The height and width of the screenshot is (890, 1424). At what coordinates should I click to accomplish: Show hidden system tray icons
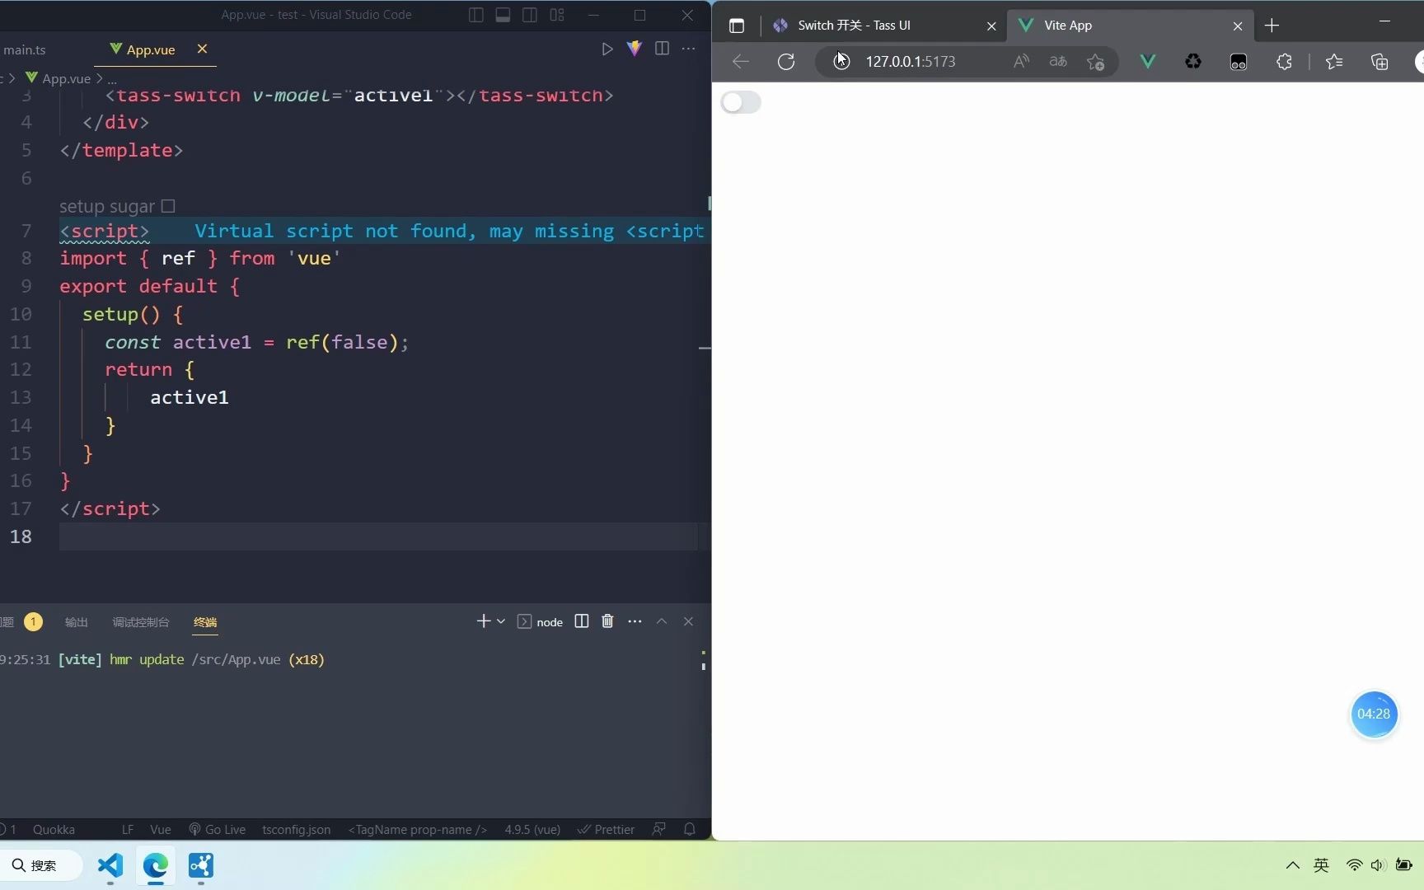point(1292,865)
